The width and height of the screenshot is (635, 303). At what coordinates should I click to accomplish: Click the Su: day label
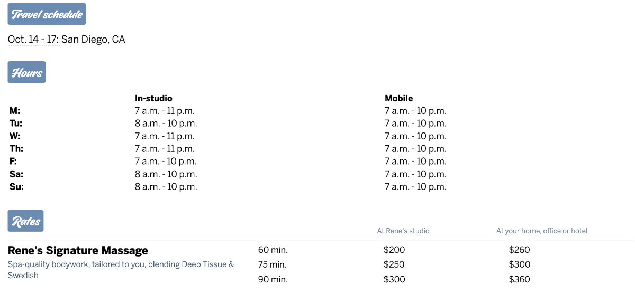click(x=16, y=187)
